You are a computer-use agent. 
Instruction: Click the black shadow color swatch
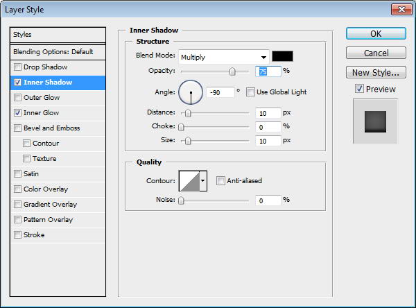click(x=283, y=56)
